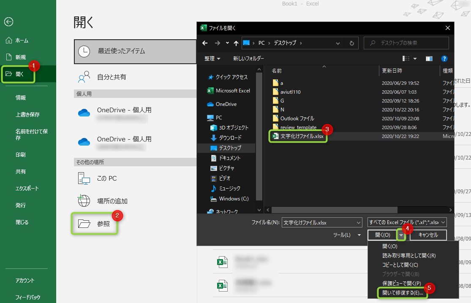
Task: Sort files by the 名前 column header
Action: click(x=277, y=71)
